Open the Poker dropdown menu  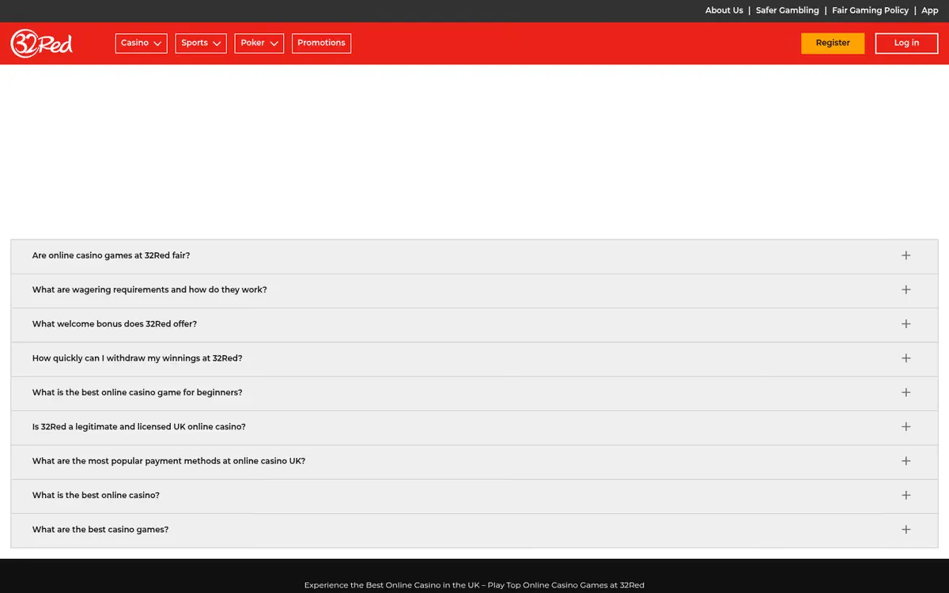(259, 43)
